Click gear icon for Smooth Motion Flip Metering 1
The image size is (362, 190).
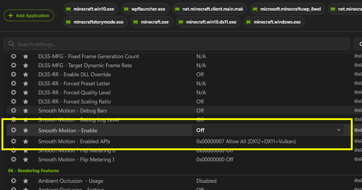pos(14,159)
